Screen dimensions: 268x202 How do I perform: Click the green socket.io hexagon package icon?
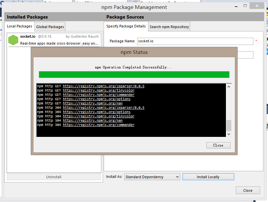13,40
